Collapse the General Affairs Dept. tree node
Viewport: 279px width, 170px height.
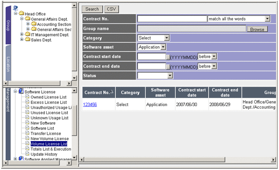[22, 19]
